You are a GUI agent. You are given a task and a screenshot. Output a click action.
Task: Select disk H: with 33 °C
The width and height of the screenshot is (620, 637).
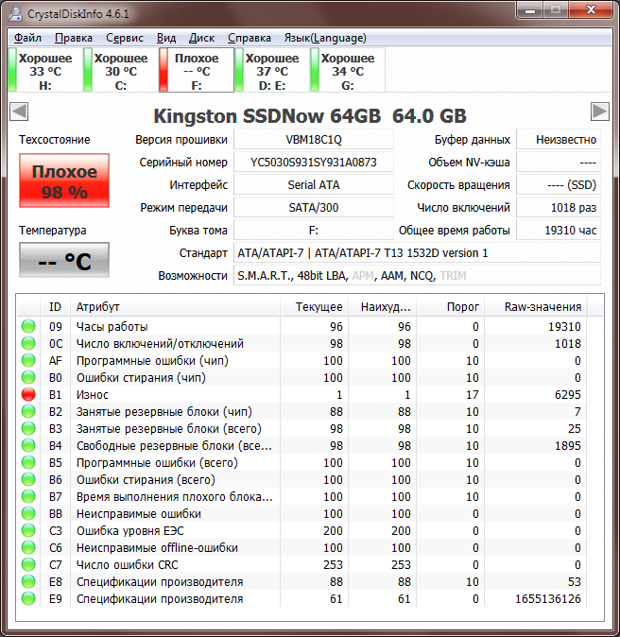pos(45,70)
